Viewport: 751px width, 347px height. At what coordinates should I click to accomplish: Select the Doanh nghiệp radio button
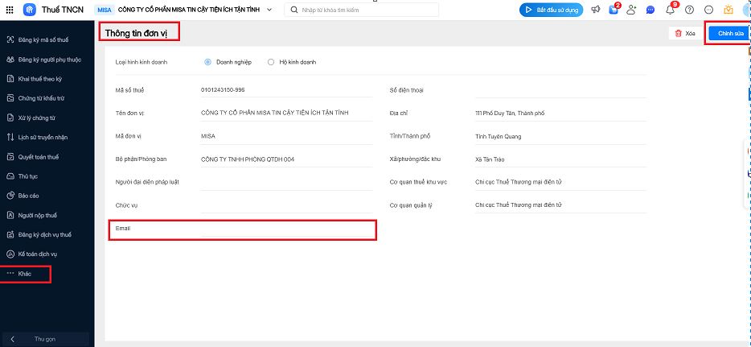[x=208, y=62]
